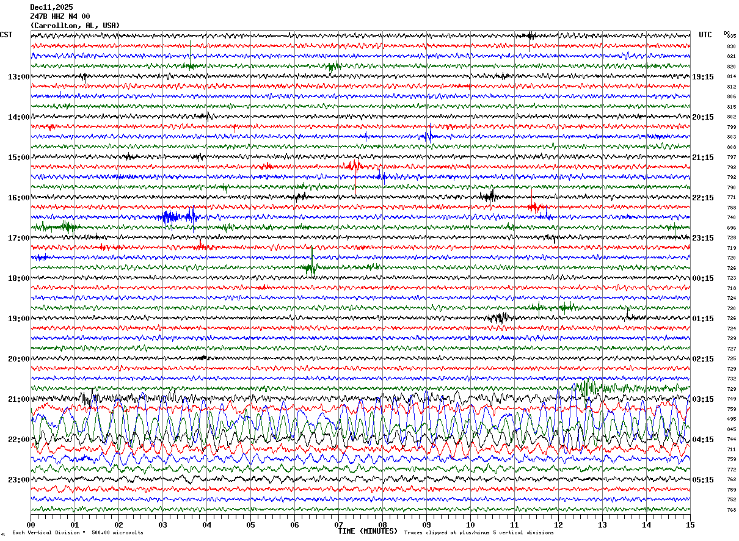Screen dimensions: 739x541
Task: Select minute 15 on the time axis
Action: pos(690,525)
